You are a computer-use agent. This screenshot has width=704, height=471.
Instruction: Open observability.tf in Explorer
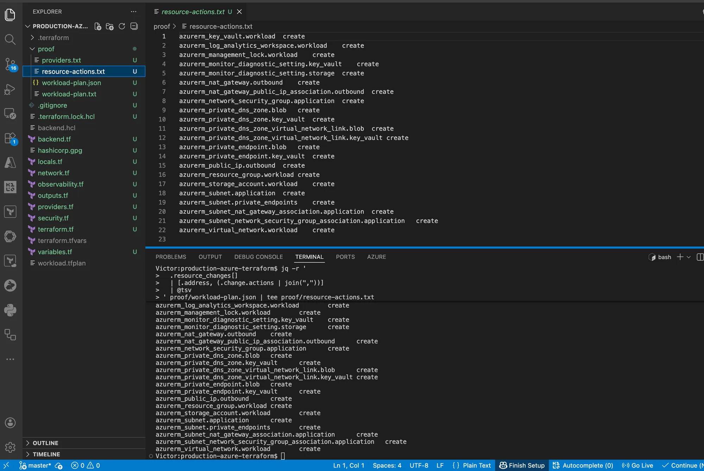[84, 184]
